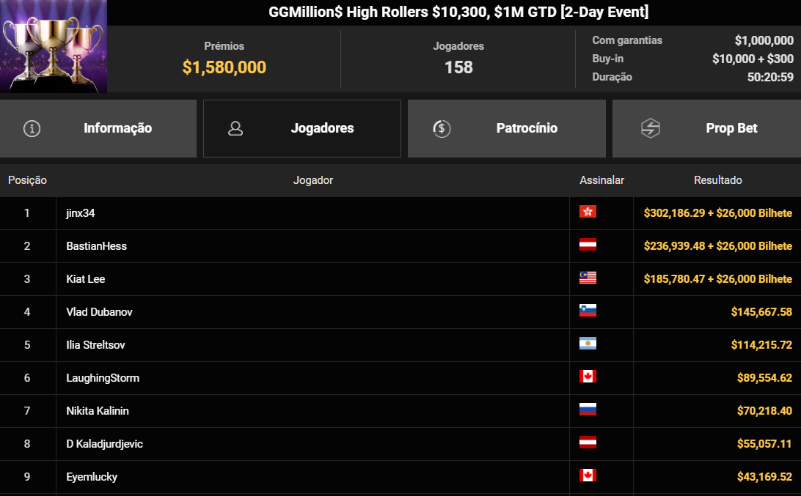Image resolution: width=801 pixels, height=496 pixels.
Task: Click the Russia flag beside Nikita Kalinin
Action: pos(588,410)
